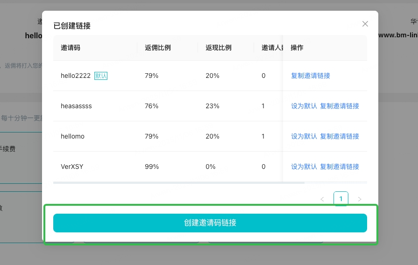This screenshot has width=418, height=265.
Task: Click the 默认 tag beside hello2222
Action: click(101, 76)
